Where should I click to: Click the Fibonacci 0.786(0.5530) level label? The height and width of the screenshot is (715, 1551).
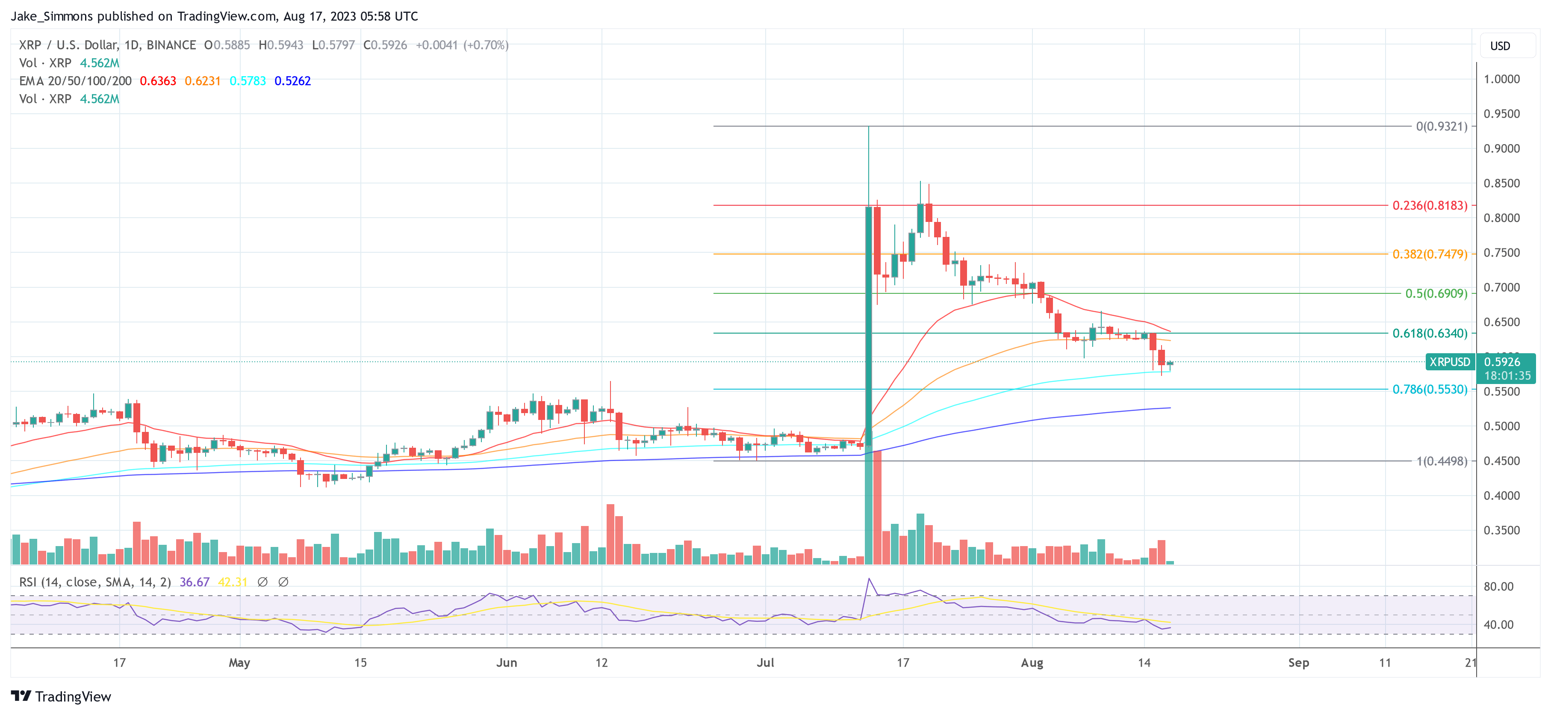(1430, 389)
